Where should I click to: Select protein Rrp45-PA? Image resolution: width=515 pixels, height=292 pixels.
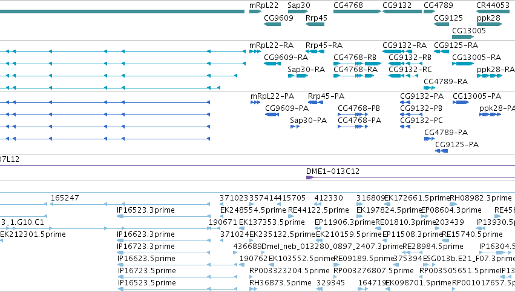coord(326,96)
